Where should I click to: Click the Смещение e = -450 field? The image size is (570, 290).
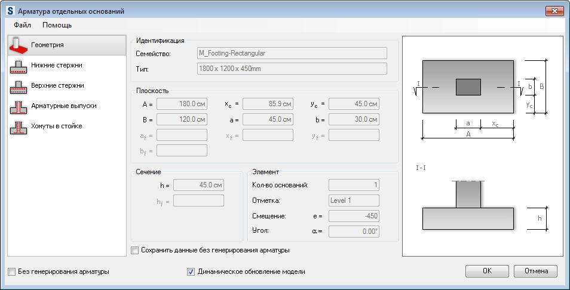(x=354, y=216)
